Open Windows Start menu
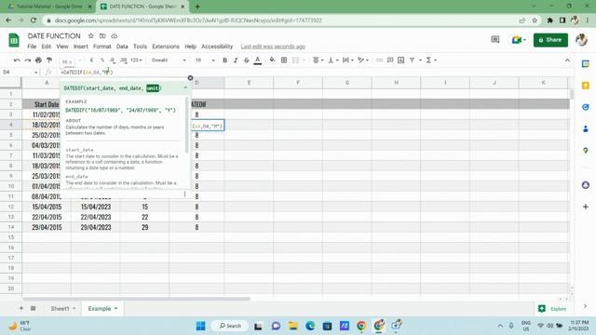Image resolution: width=596 pixels, height=335 pixels. [x=201, y=326]
